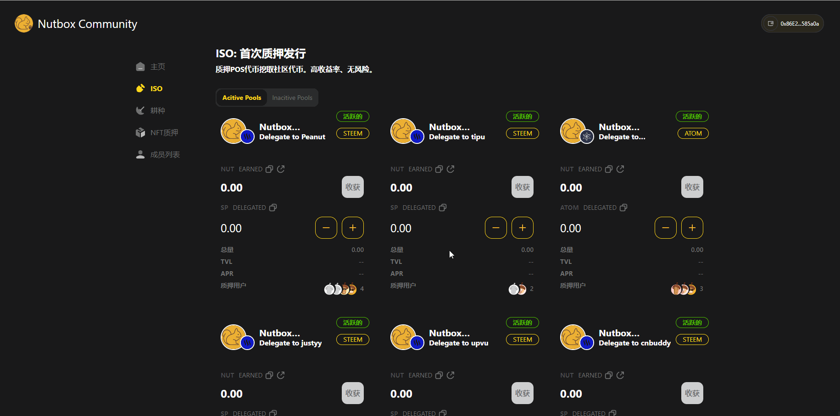
Task: Copy SP delegated icon in Peanut pool
Action: coord(273,208)
